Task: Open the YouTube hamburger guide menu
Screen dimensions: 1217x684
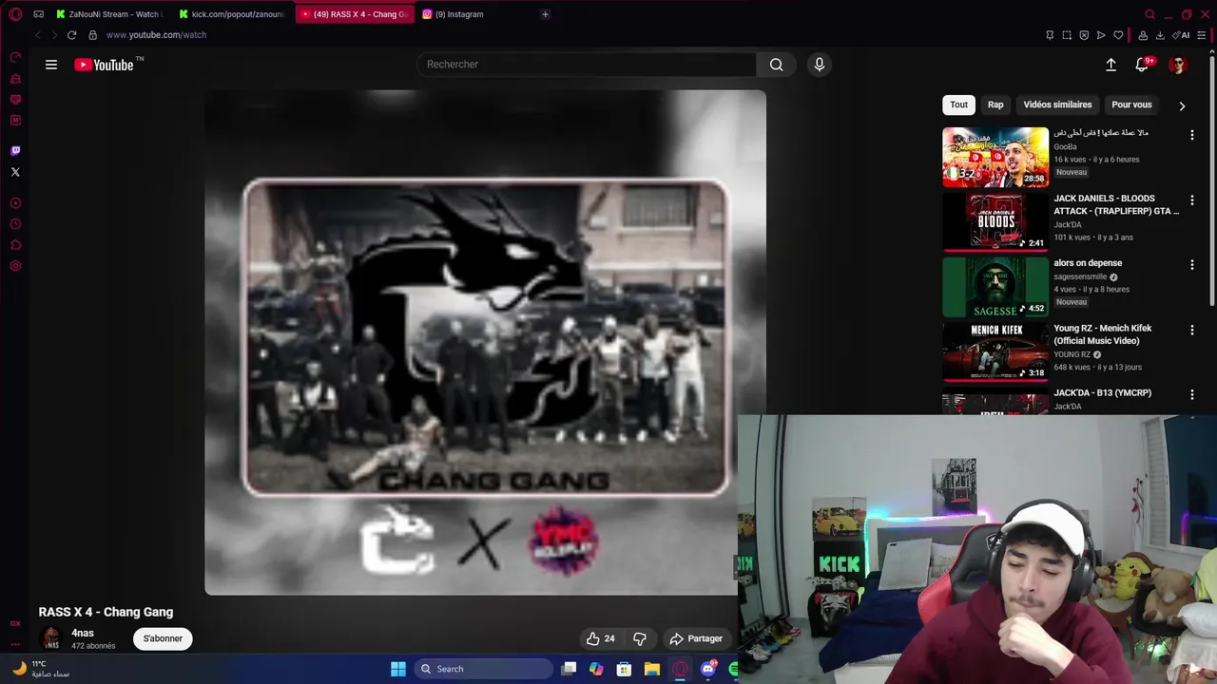Action: 51,65
